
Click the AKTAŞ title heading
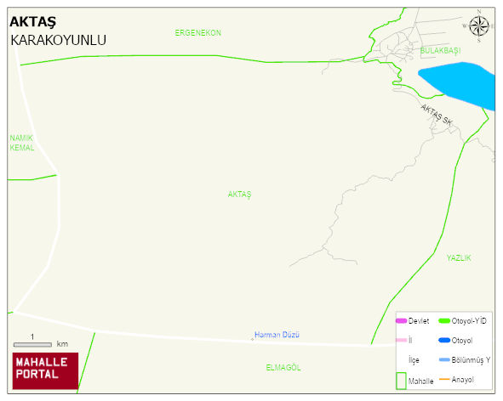[32, 22]
